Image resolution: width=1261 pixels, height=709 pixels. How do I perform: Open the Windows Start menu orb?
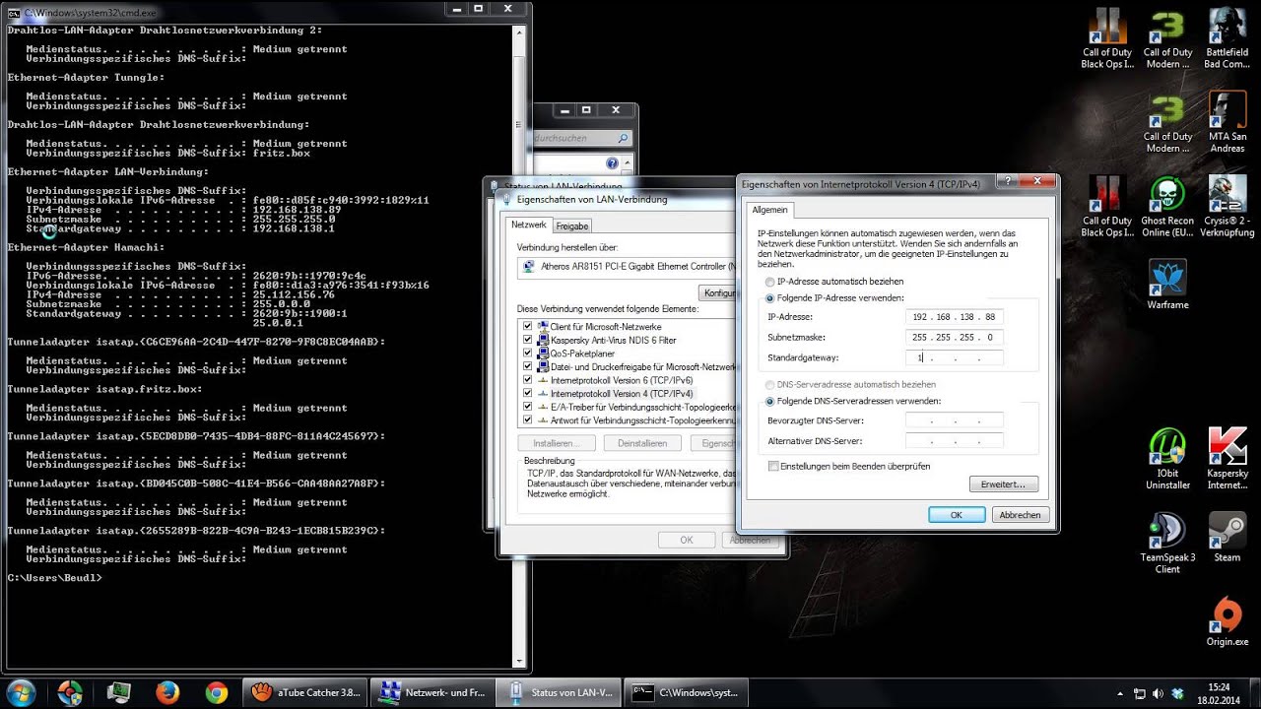coord(21,692)
